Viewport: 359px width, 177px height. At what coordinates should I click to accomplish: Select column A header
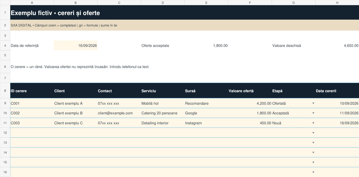coord(32,3)
